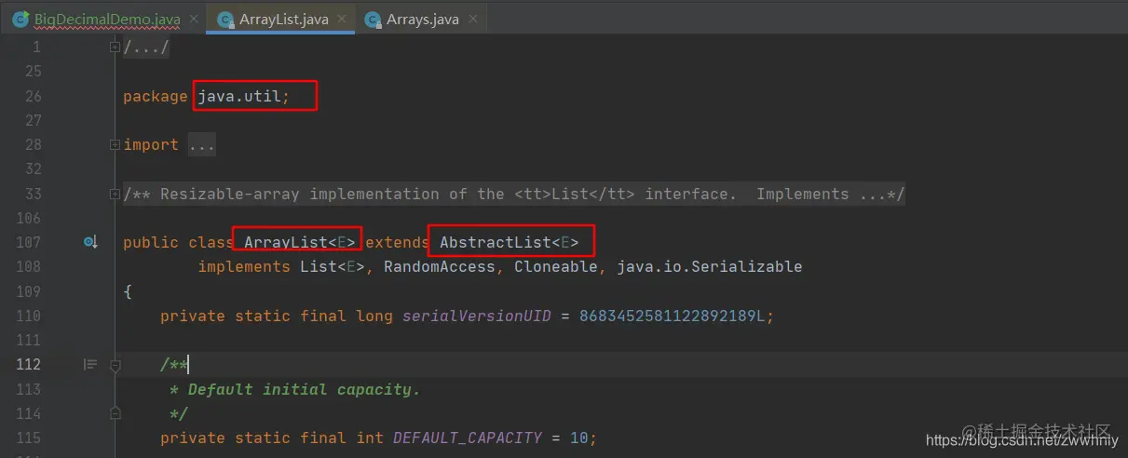Click the 'long' type keyword on line 110
The width and height of the screenshot is (1128, 458).
pyautogui.click(x=374, y=316)
